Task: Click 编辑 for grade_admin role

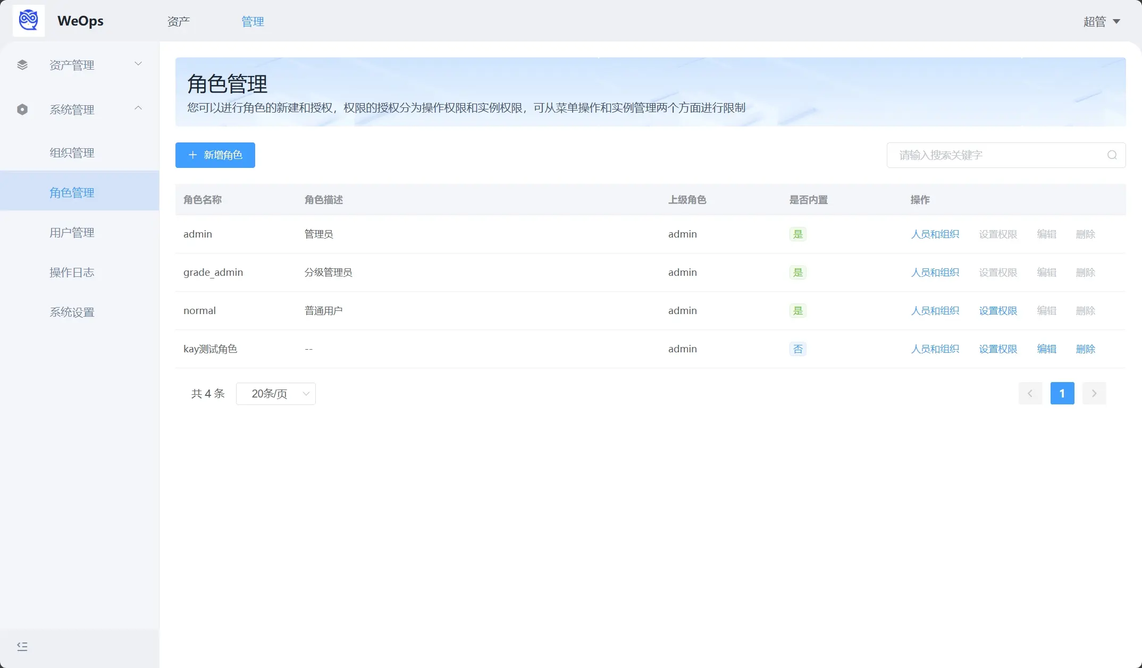Action: tap(1047, 273)
